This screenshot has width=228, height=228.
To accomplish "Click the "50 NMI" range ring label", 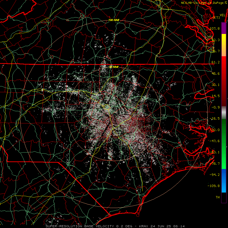I will [x=114, y=67].
